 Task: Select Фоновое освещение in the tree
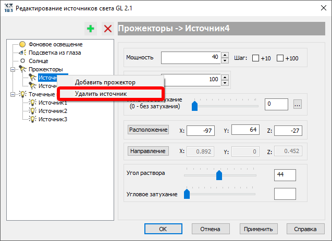[56, 44]
